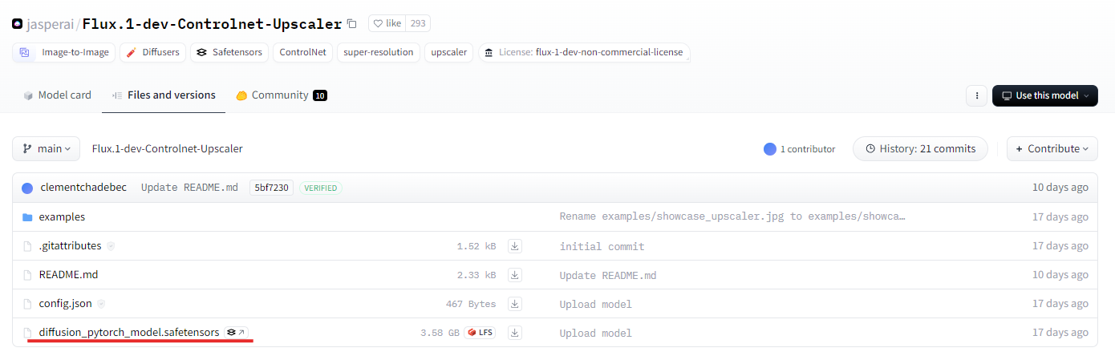Open README.md row's Update README.md commit
The width and height of the screenshot is (1115, 364).
[607, 275]
